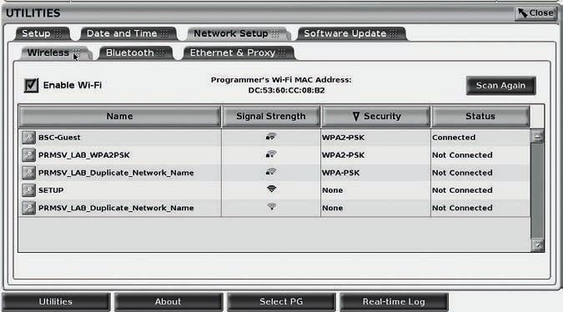Click WPA2-PSK security of PRMSV_LAB_WPA2PSK
Screen dimensions: 563x312
point(343,155)
